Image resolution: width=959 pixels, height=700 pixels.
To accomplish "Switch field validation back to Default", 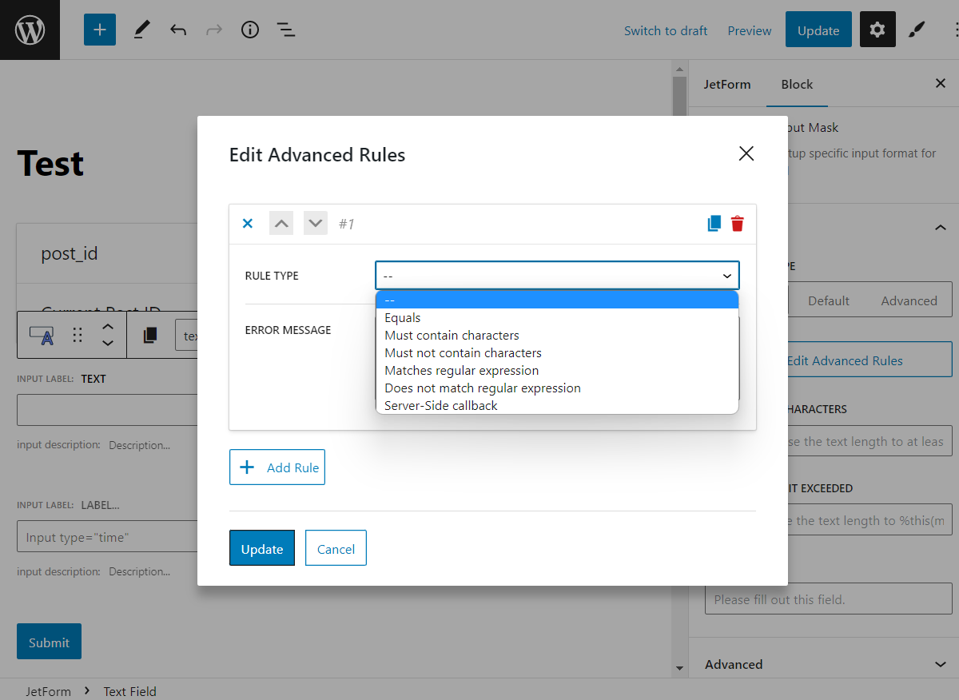I will click(828, 300).
